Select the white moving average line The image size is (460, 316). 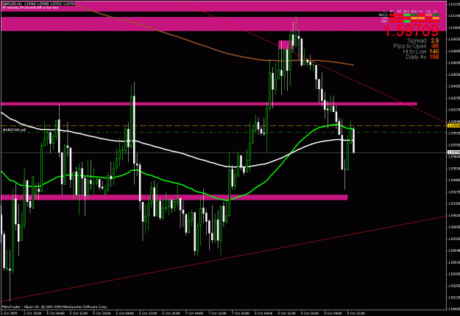pyautogui.click(x=176, y=153)
